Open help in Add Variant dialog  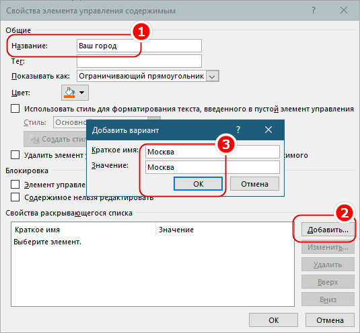(238, 130)
